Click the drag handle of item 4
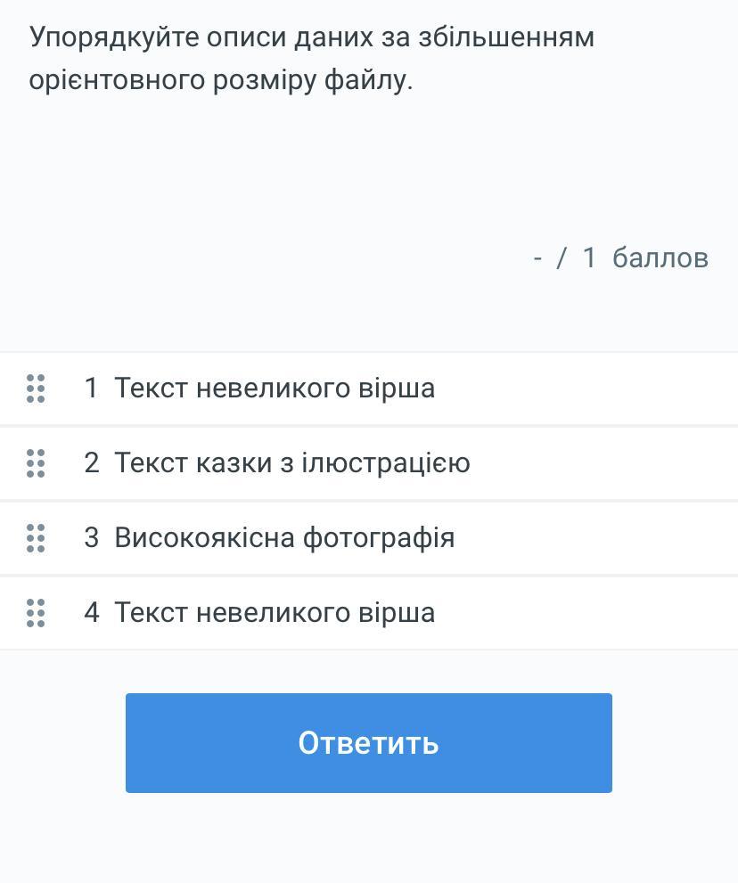Viewport: 738px width, 883px height. click(36, 613)
